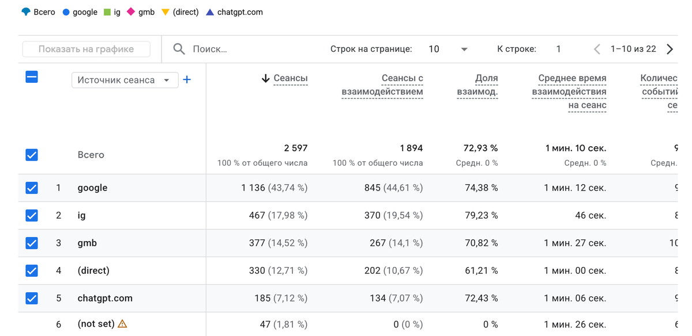
Task: Click the 134 (7,07 %) engaged sessions cell
Action: pos(396,298)
